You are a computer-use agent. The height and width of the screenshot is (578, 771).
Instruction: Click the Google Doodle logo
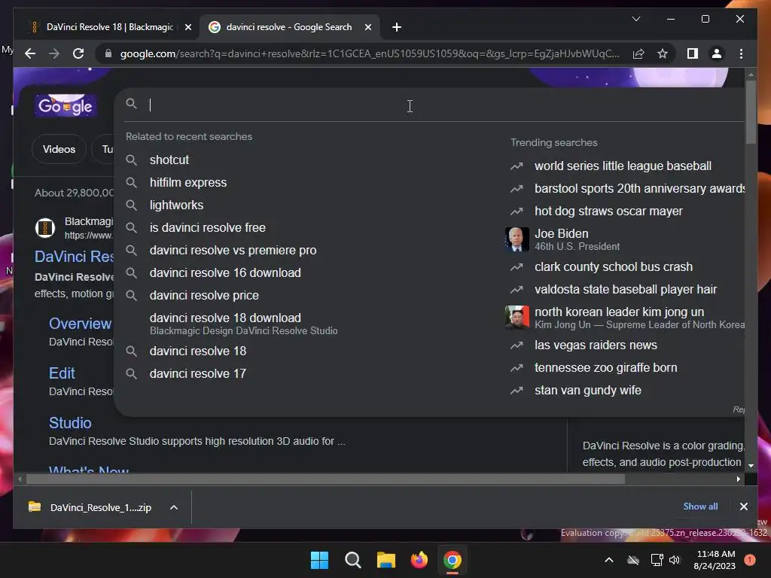66,105
